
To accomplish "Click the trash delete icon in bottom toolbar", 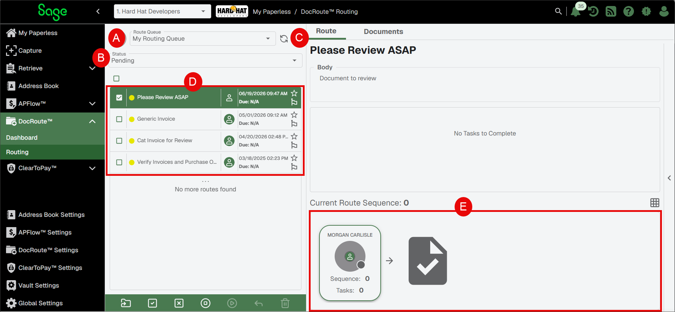I will click(285, 303).
